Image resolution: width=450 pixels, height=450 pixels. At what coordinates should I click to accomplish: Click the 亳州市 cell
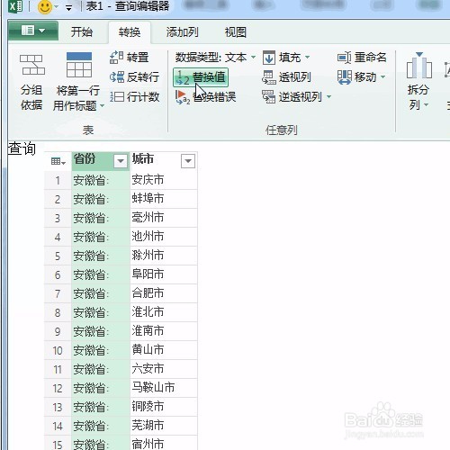[x=164, y=218]
